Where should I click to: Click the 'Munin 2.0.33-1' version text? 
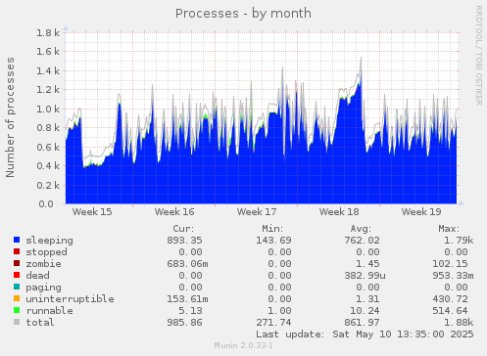[x=244, y=345]
